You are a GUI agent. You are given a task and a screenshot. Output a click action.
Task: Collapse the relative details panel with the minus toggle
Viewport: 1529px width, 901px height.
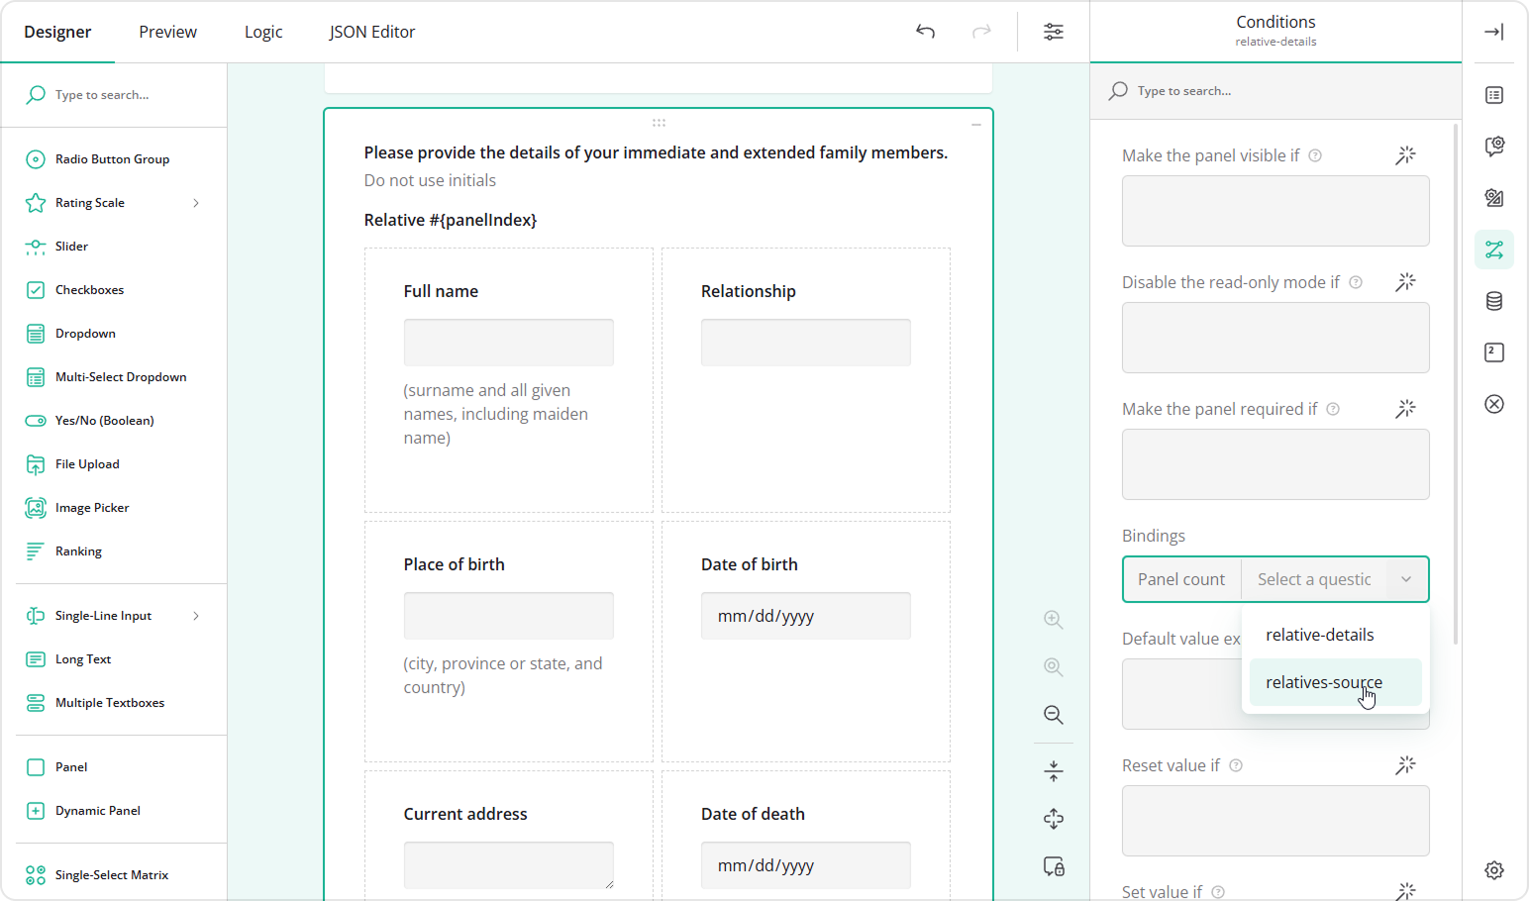coord(975,126)
